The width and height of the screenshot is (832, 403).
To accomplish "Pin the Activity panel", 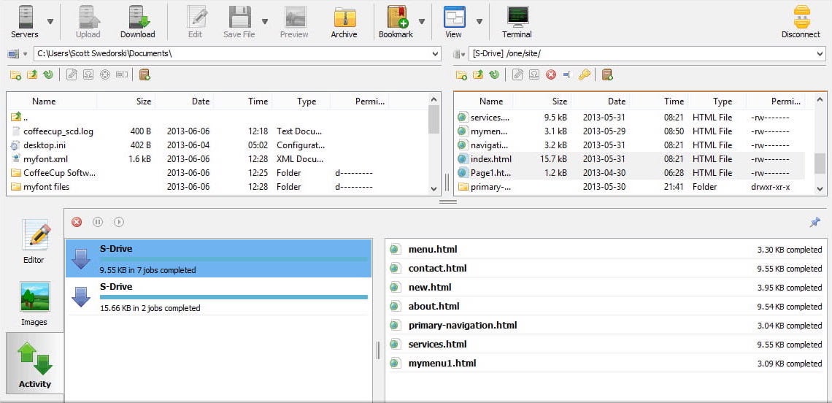I will click(x=815, y=222).
